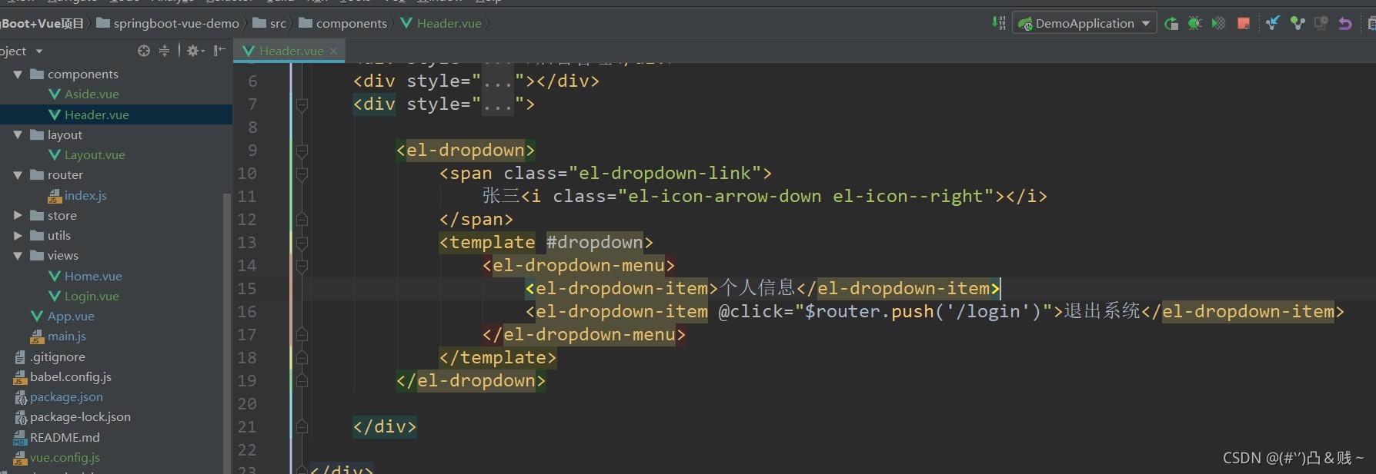1376x474 pixels.
Task: Show VCS history clock icon
Action: pyautogui.click(x=1321, y=23)
